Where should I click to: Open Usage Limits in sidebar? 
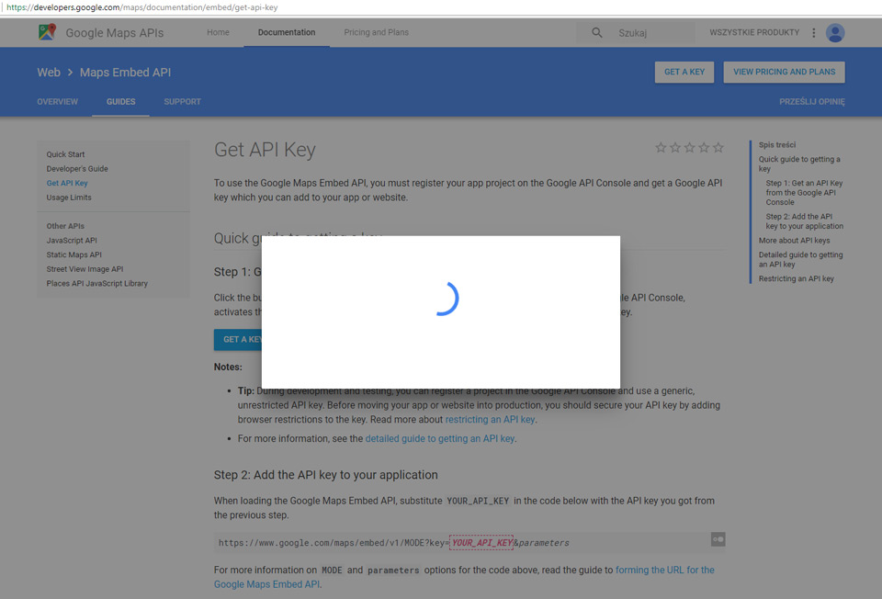click(69, 198)
